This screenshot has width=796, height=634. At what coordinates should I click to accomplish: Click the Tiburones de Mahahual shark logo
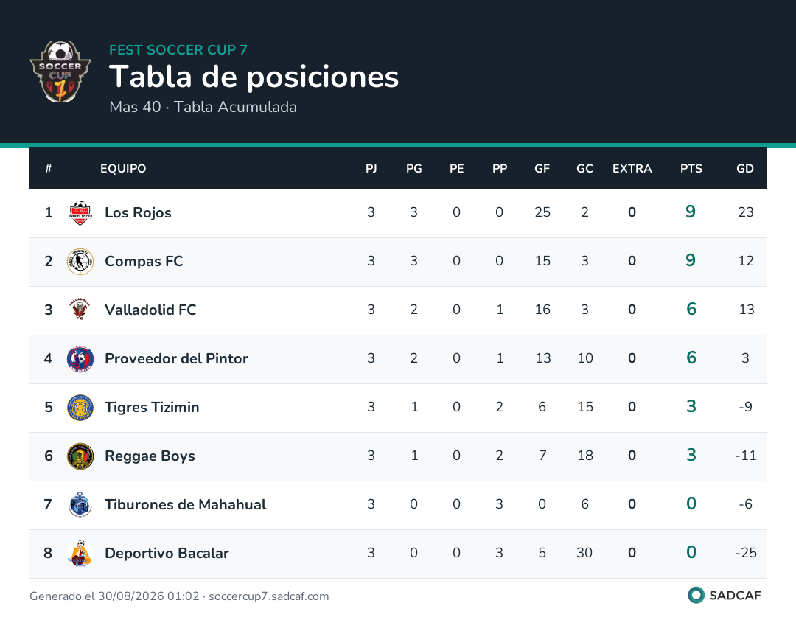80,505
